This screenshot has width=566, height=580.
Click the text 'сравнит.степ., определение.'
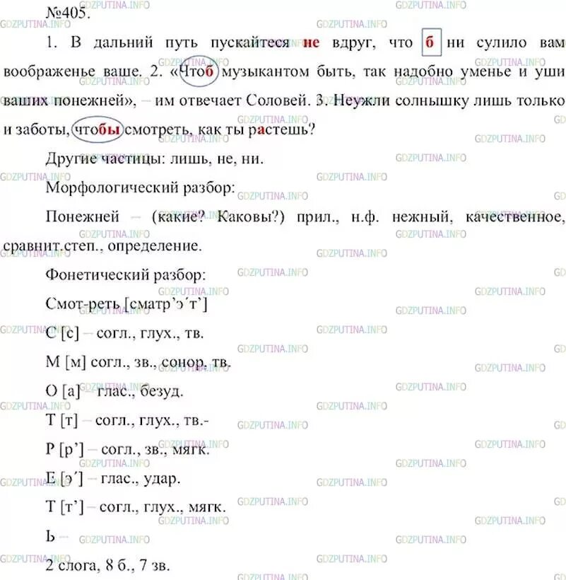[x=102, y=245]
